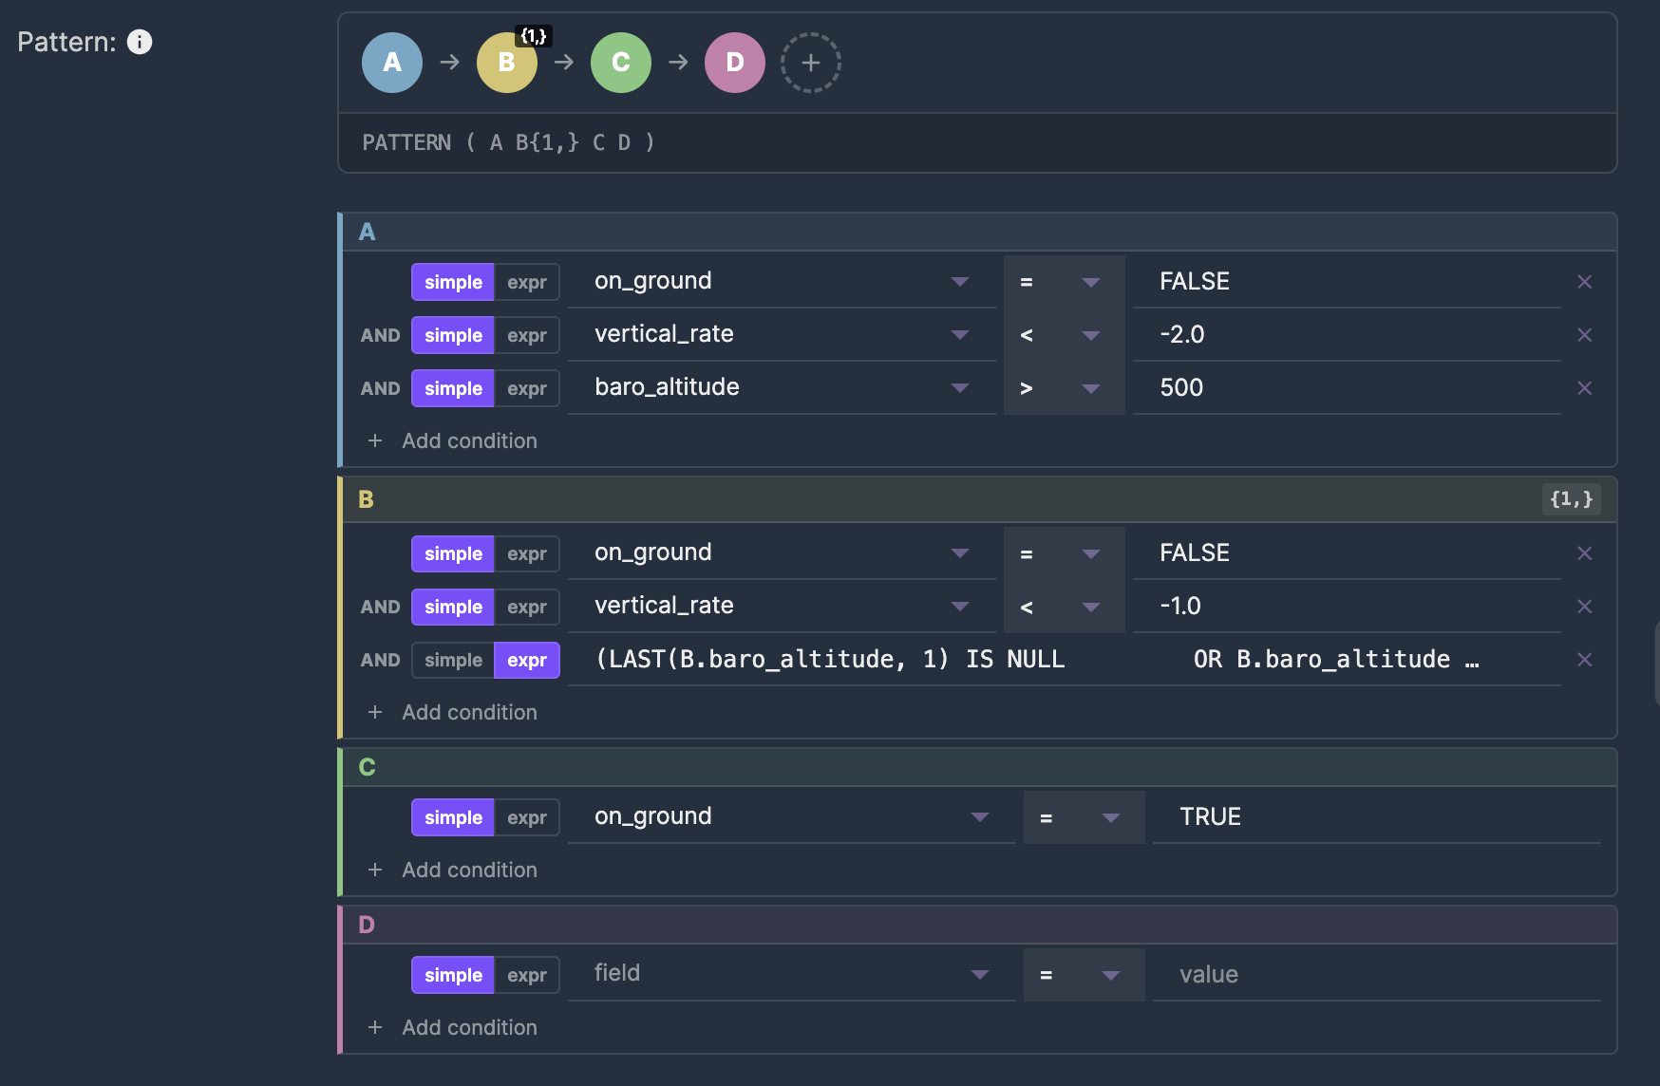The width and height of the screenshot is (1660, 1086).
Task: Open operator dropdown for A vertical_rate less-than
Action: pyautogui.click(x=1065, y=335)
